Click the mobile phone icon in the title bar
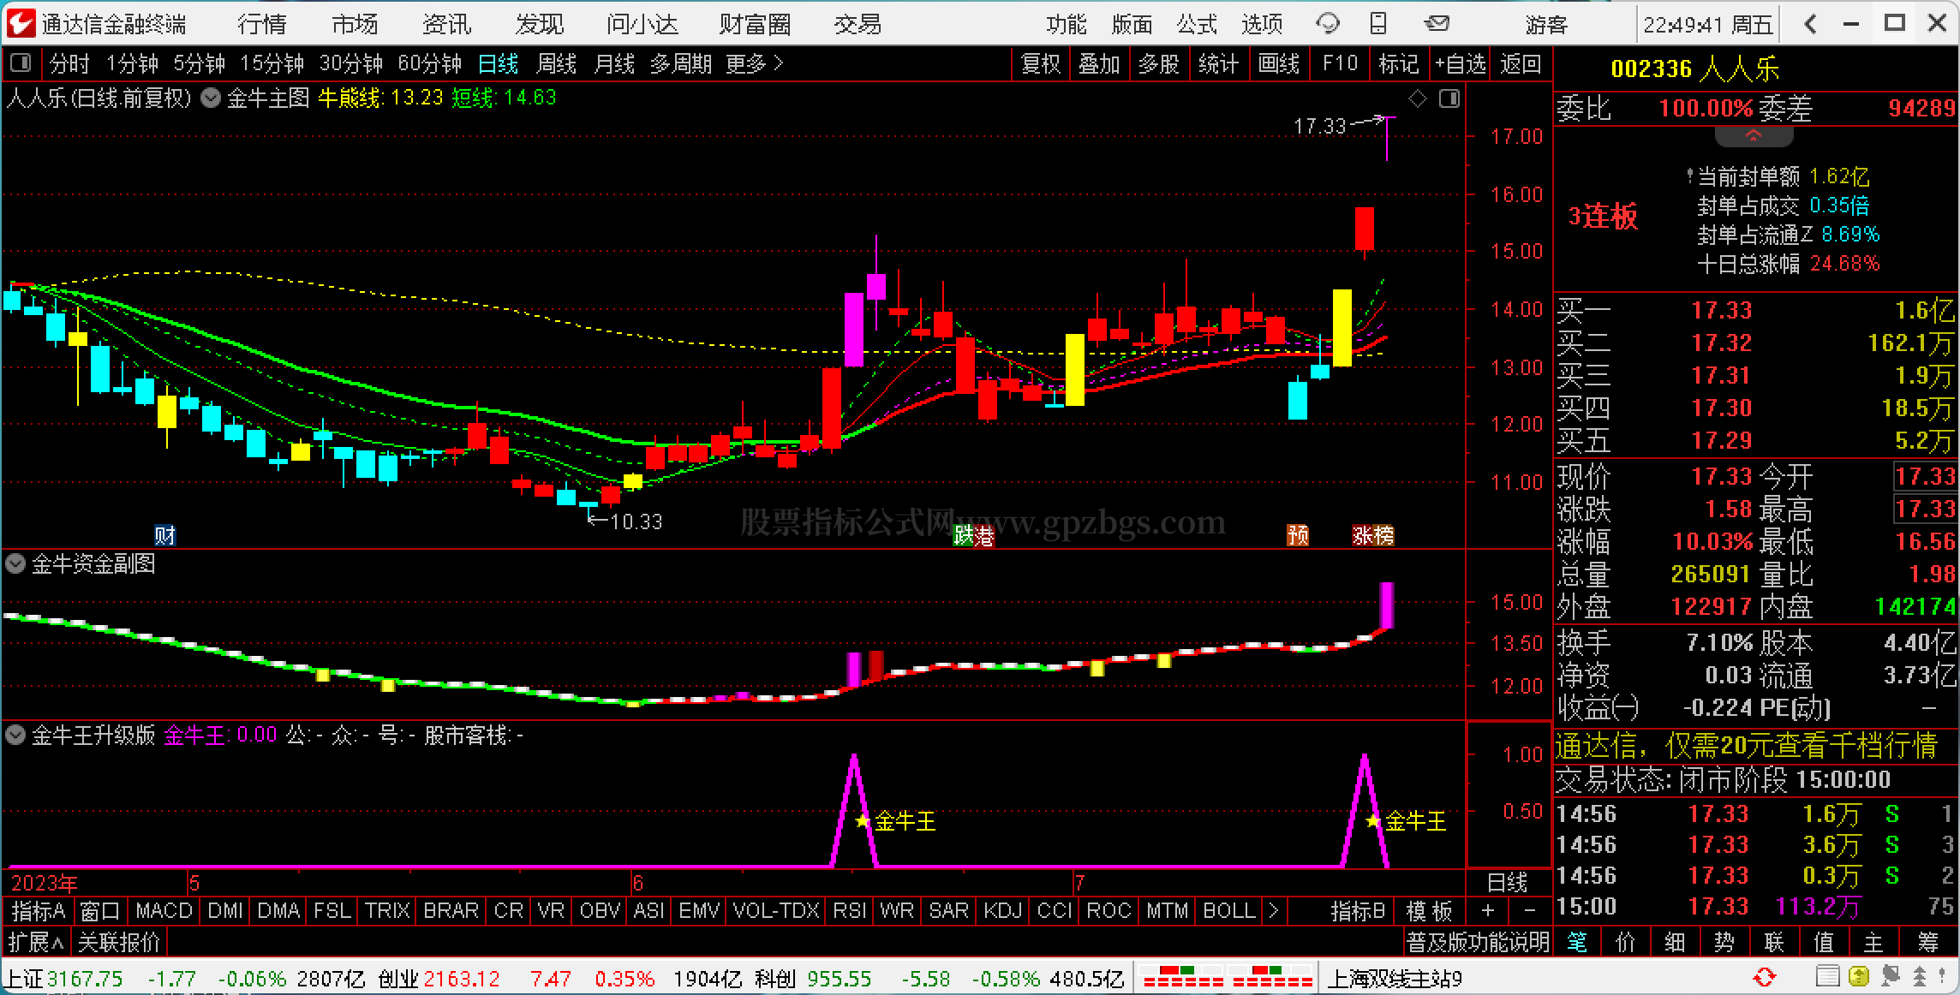Image resolution: width=1960 pixels, height=995 pixels. coord(1378,23)
